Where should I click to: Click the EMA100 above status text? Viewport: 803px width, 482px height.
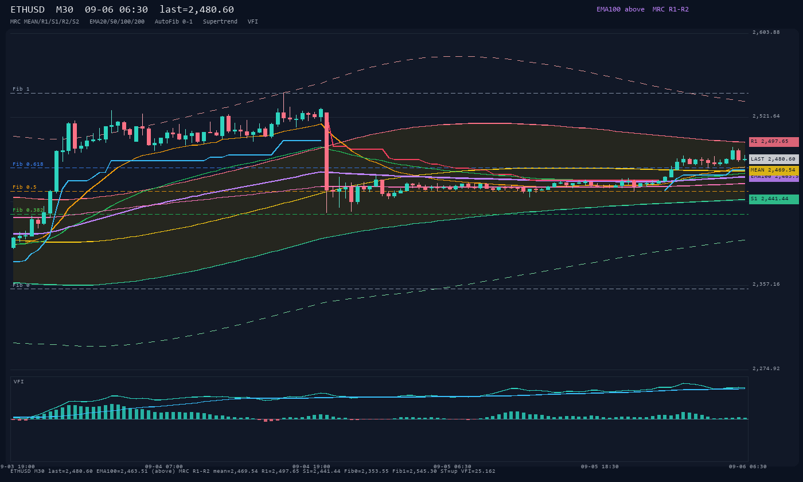[x=621, y=9]
